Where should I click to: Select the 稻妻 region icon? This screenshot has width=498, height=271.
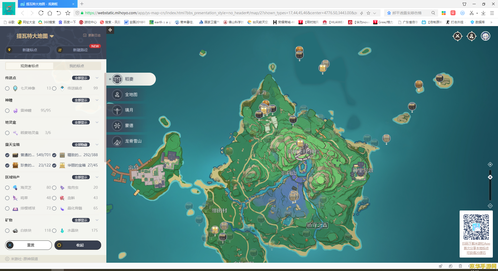point(117,79)
